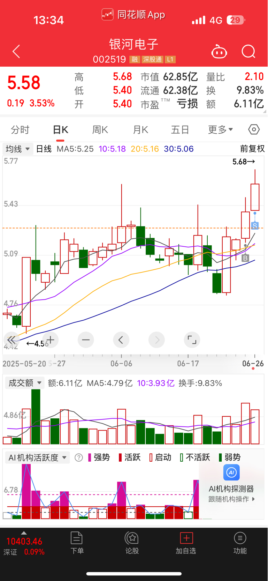Viewport: 268px width, 581px height.
Task: Toggle 前复权 adjustment setting
Action: pyautogui.click(x=252, y=149)
